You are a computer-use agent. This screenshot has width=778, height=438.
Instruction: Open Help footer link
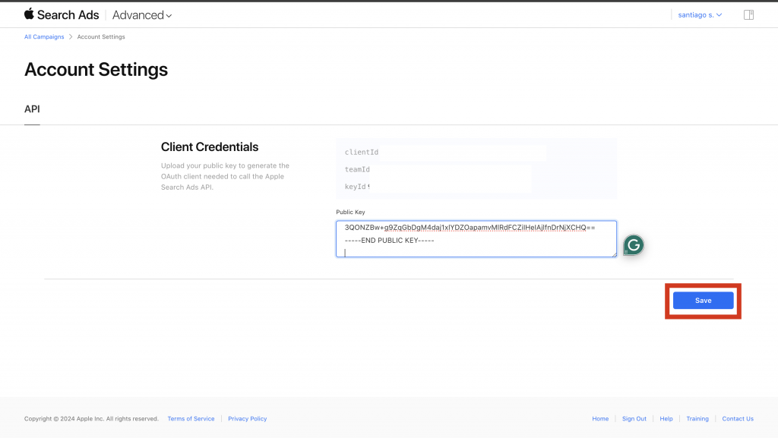[666, 419]
